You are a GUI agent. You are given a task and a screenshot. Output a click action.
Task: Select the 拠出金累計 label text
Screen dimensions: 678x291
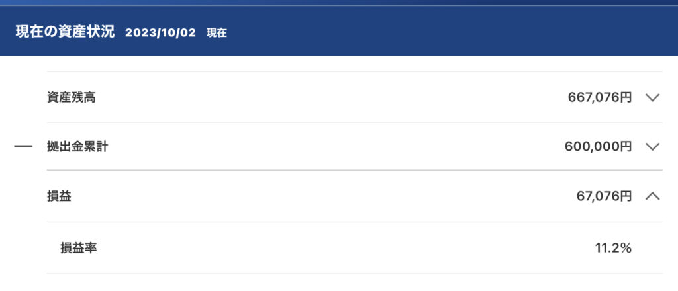[x=77, y=147]
